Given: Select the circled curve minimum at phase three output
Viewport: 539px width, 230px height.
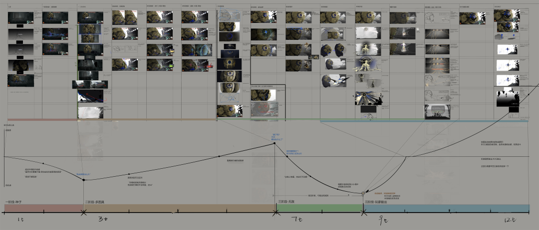Looking at the screenshot, I should [x=363, y=193].
